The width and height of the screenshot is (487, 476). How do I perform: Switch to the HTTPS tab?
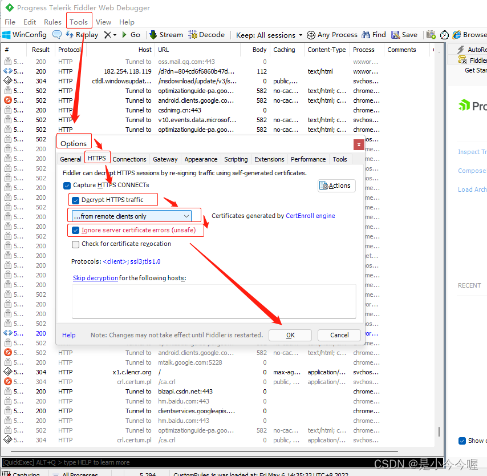(96, 158)
